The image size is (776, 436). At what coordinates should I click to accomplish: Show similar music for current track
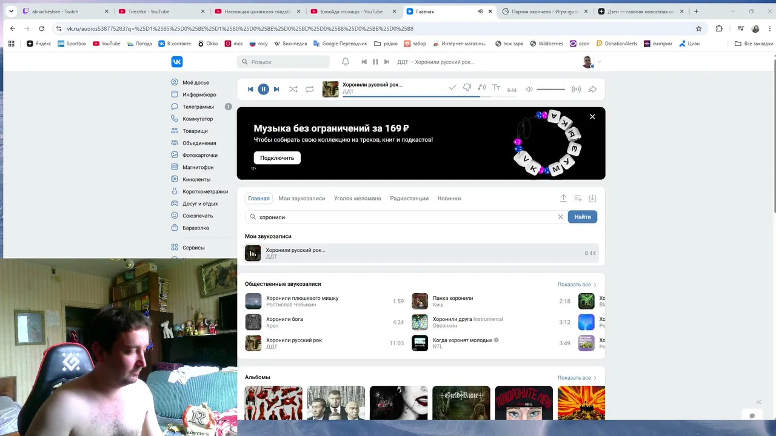click(482, 88)
